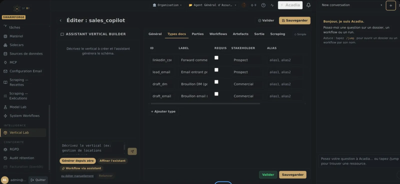Switch to the Général tab
This screenshot has height=184, width=400.
tap(155, 34)
